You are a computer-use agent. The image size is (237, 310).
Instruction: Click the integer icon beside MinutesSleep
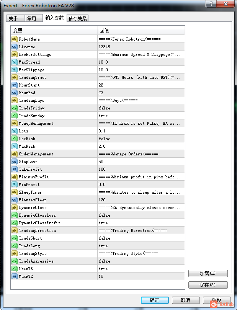point(15,200)
